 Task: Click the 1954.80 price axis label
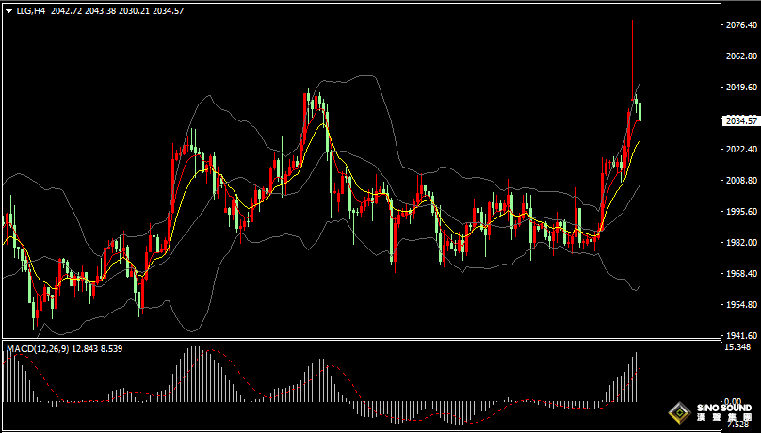(x=738, y=305)
